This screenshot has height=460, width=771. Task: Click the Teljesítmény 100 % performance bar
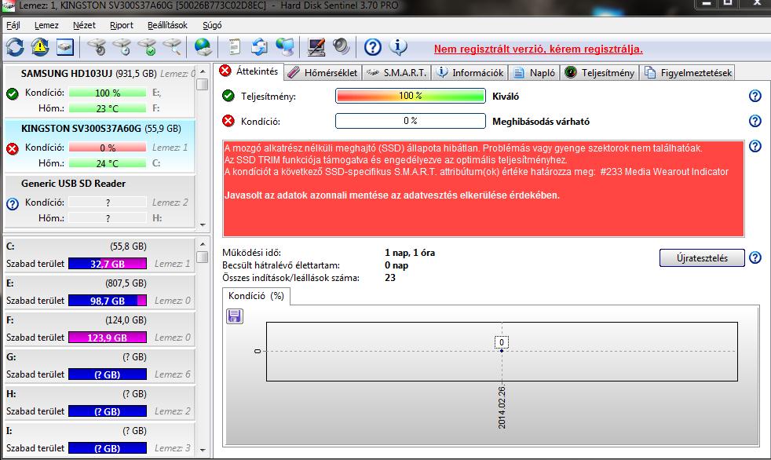(x=410, y=96)
